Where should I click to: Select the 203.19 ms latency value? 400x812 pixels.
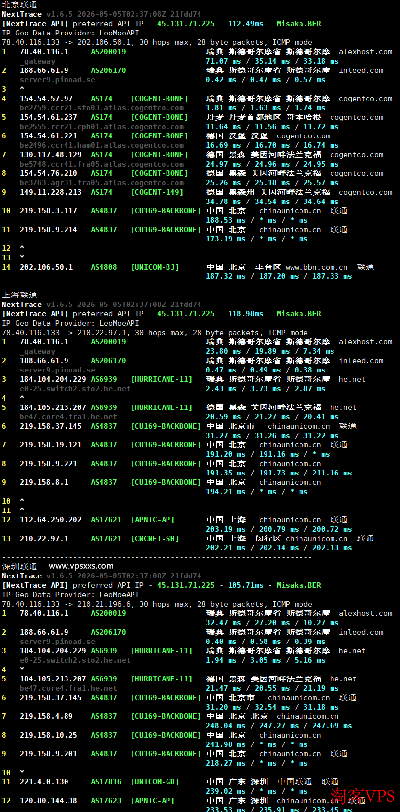tap(226, 529)
